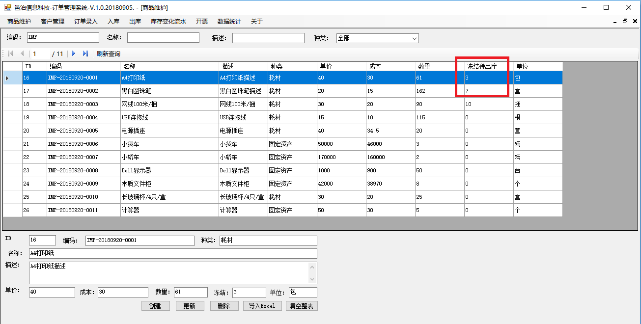Screen dimensions: 641x324
Task: Sort by the 编码 column header
Action: (x=84, y=66)
